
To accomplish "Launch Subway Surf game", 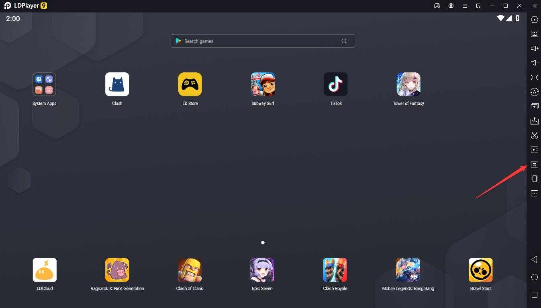I will [263, 84].
